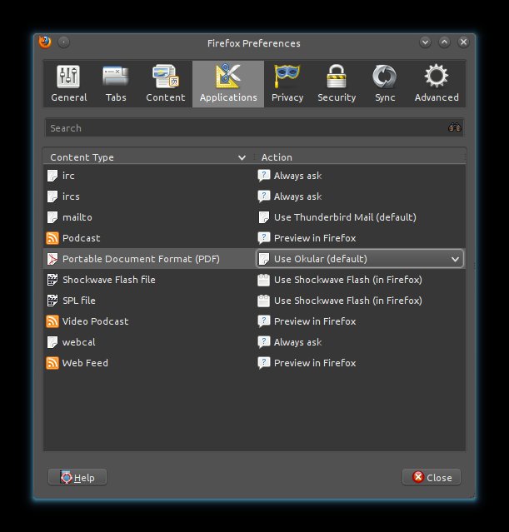
Task: Select the irc content type row
Action: pos(254,176)
